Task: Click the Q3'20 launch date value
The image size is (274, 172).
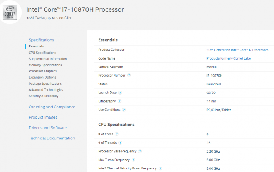Action: pyautogui.click(x=211, y=93)
